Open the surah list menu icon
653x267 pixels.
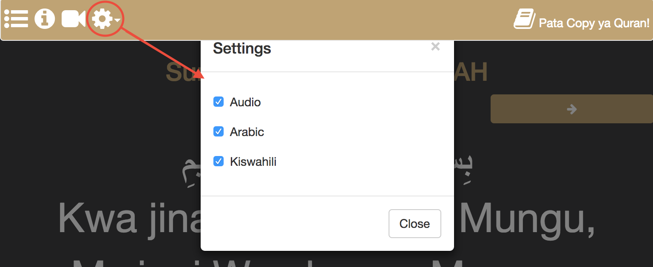tap(16, 19)
